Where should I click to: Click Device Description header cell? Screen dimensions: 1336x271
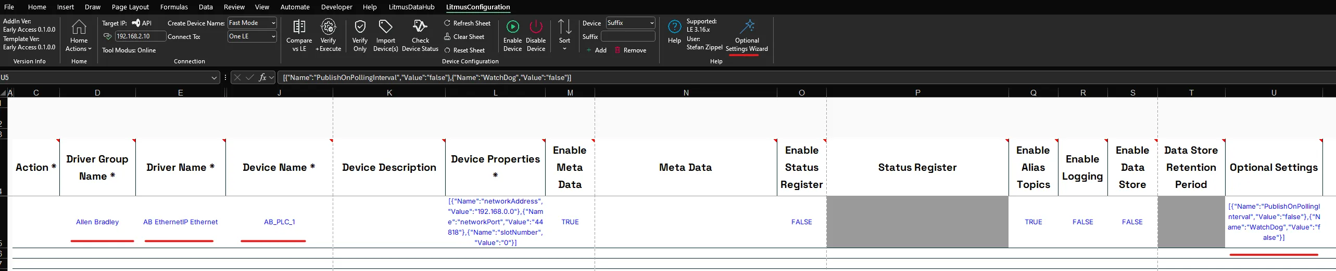(x=389, y=167)
